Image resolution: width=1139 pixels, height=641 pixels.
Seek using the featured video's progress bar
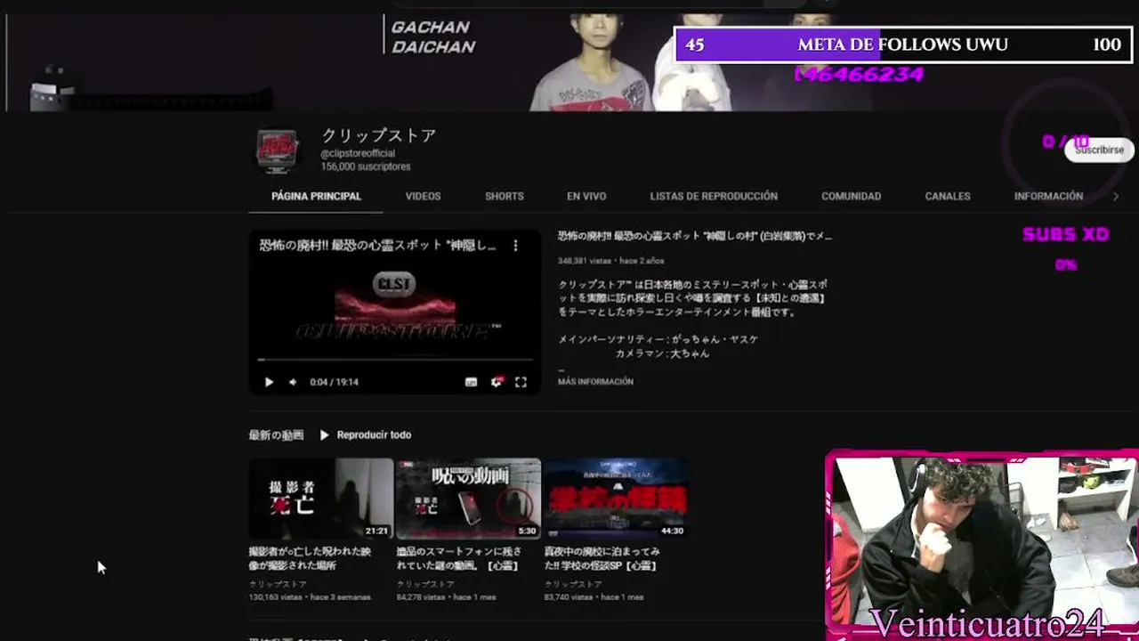(395, 360)
